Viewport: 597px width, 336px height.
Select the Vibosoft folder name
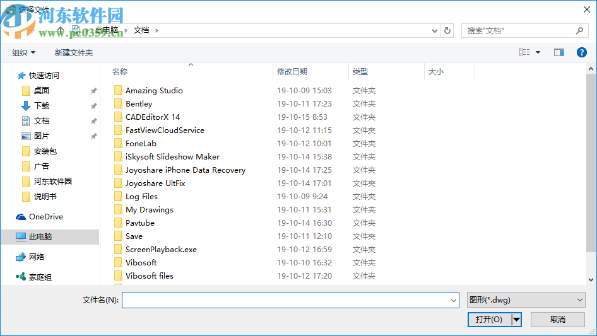(141, 263)
